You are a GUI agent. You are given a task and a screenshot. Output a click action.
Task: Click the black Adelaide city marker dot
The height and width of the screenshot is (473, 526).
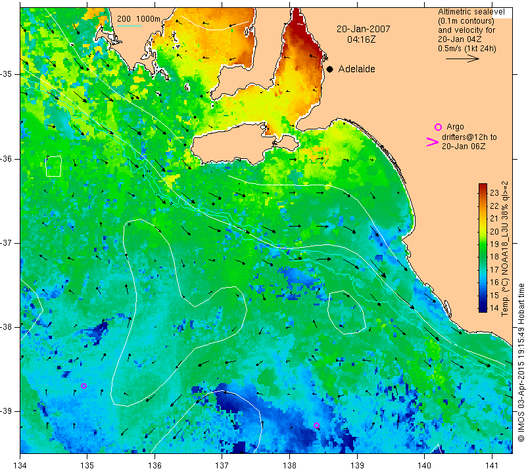(x=330, y=69)
